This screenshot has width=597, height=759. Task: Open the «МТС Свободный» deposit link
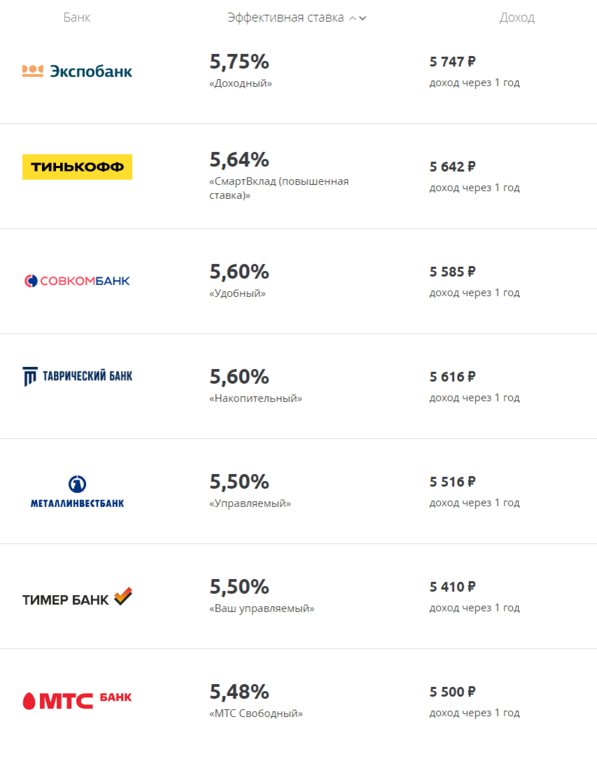click(x=256, y=713)
